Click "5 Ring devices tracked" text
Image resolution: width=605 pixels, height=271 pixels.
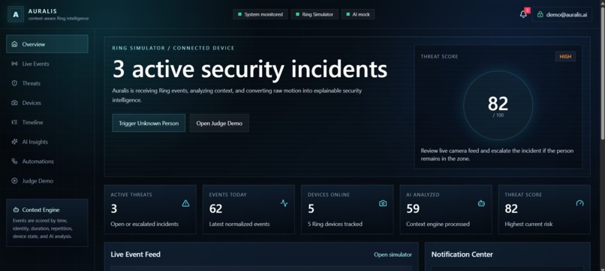(x=335, y=224)
